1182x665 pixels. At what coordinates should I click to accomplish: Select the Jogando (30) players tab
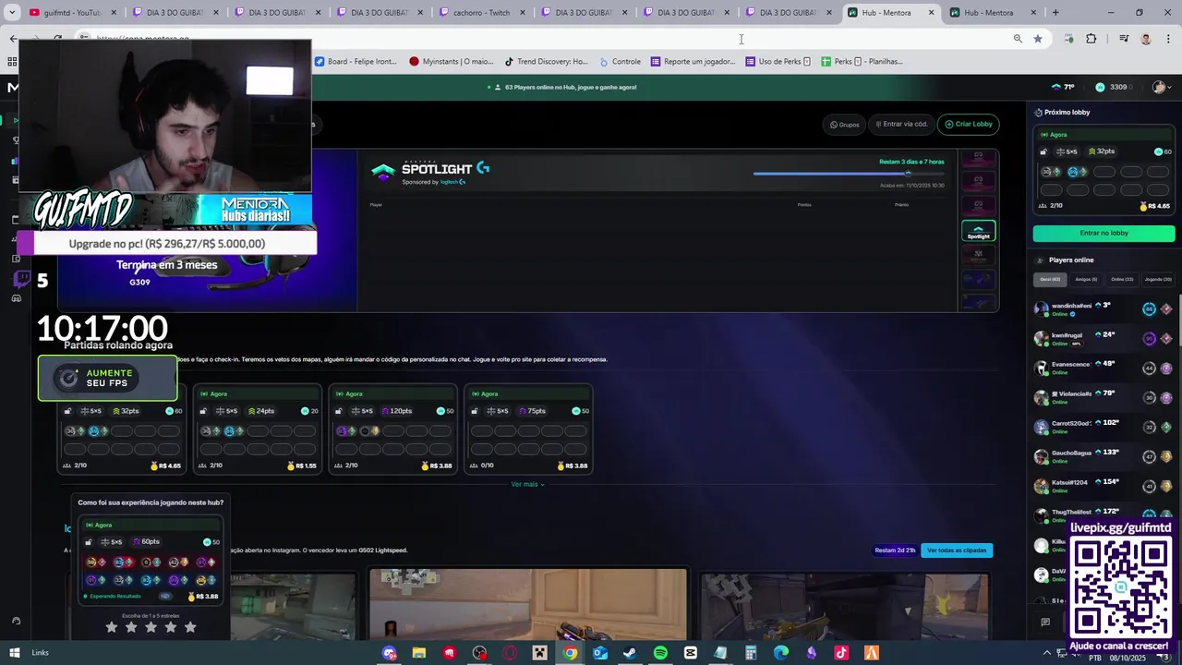pos(1158,279)
